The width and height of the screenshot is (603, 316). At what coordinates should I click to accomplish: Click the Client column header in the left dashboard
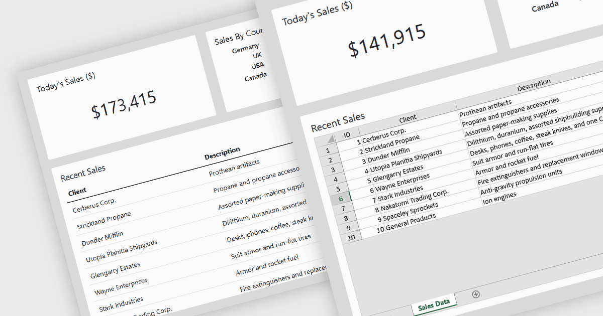click(x=77, y=191)
